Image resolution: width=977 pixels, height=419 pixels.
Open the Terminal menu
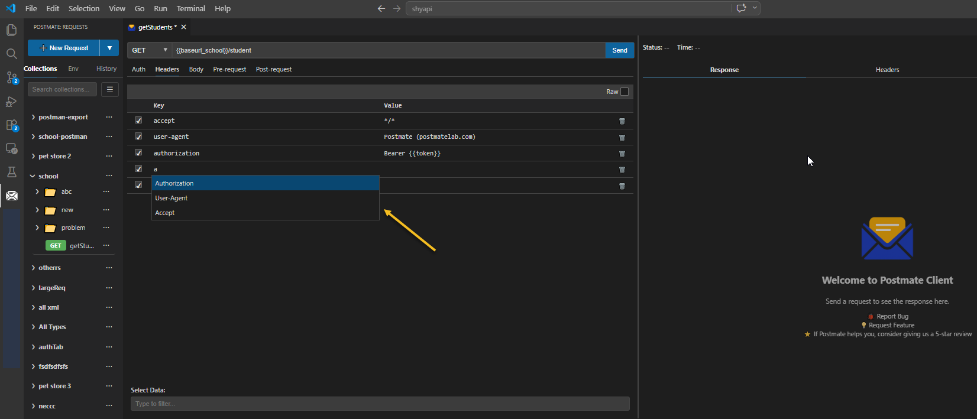pos(190,8)
